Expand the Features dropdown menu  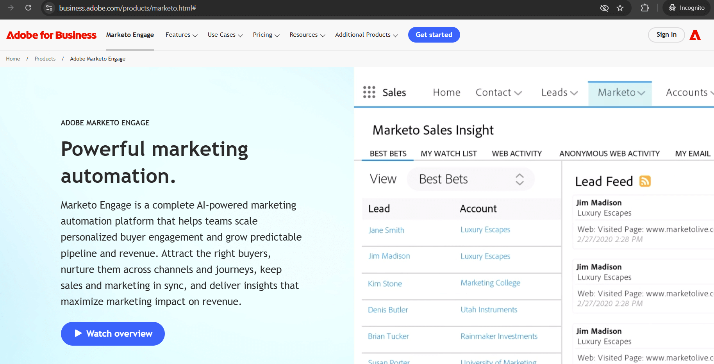(181, 35)
